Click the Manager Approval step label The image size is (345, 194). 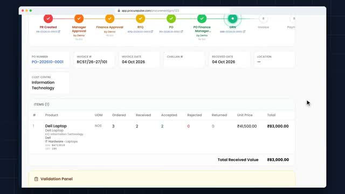tap(79, 29)
